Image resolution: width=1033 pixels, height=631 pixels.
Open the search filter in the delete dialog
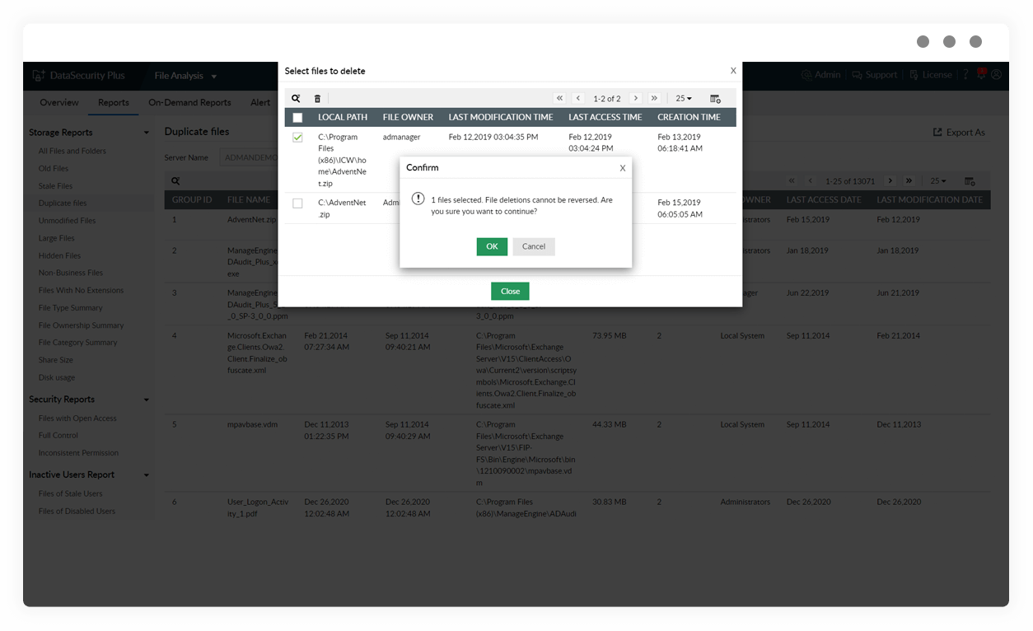[x=296, y=97]
